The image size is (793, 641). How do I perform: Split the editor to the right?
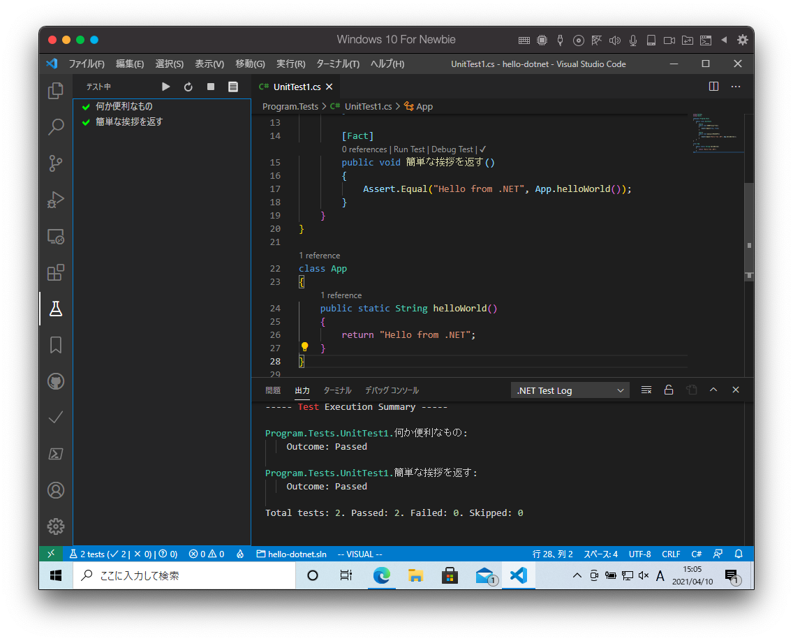(x=713, y=87)
